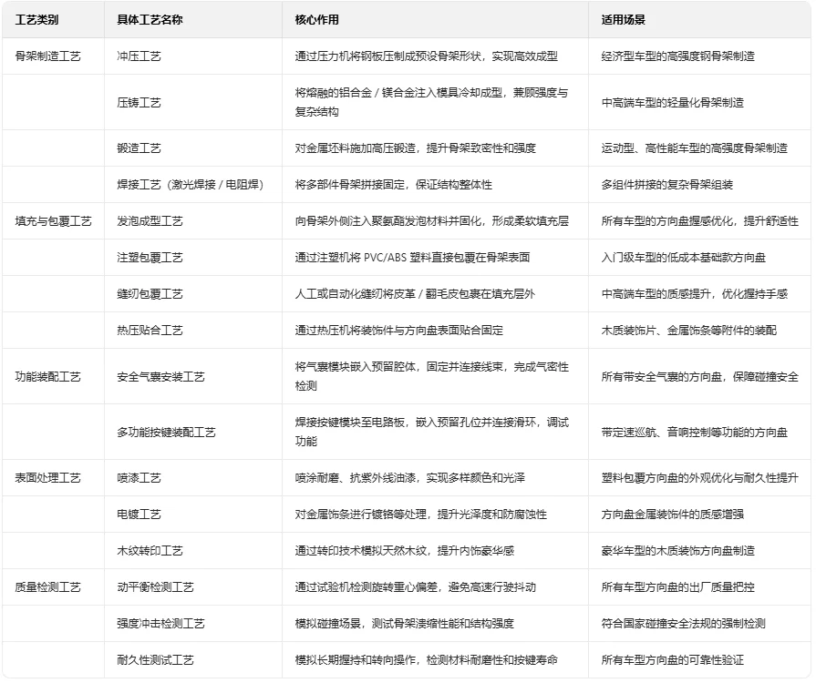Image resolution: width=816 pixels, height=683 pixels.
Task: Select the 木纹转印工艺 cell
Action: 144,550
